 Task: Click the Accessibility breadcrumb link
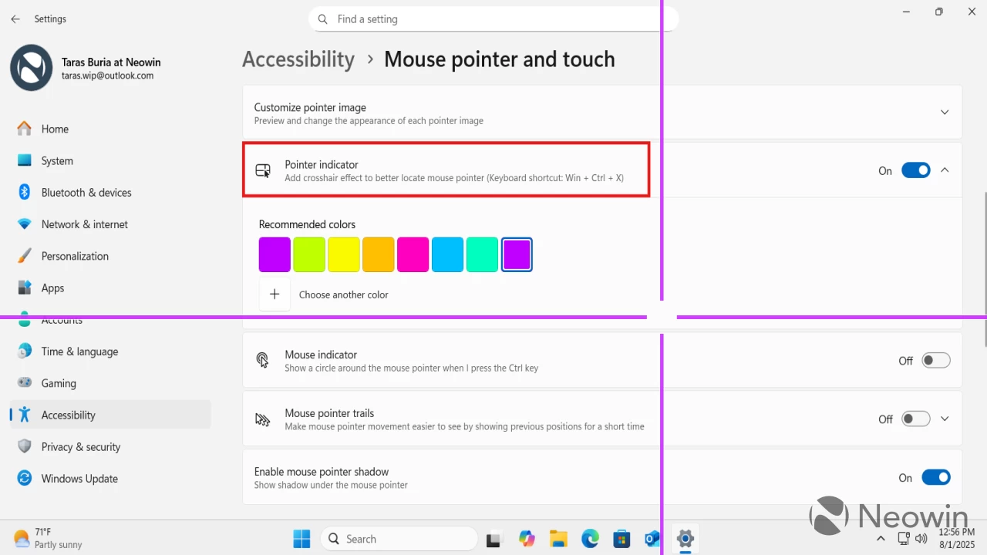pyautogui.click(x=298, y=59)
